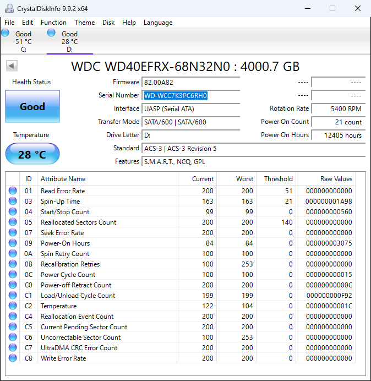The image size is (371, 381).
Task: Click status orb for Power-off Retract Count
Action: [13, 285]
